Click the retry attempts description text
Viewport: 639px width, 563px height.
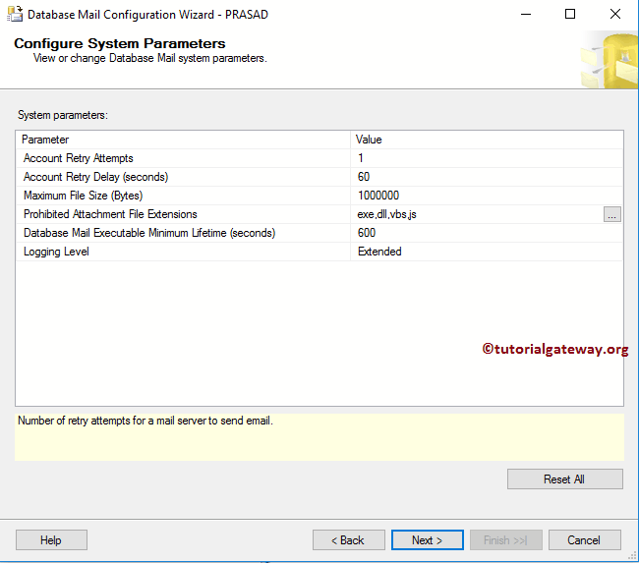pos(145,421)
